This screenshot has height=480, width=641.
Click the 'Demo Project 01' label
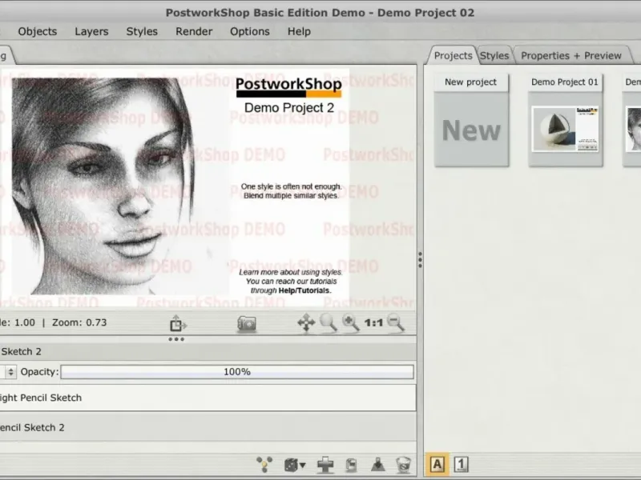tap(565, 82)
